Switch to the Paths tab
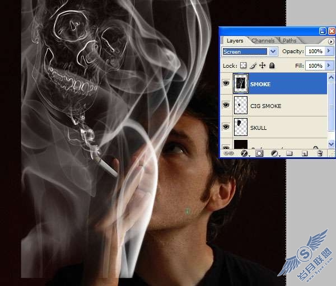The height and width of the screenshot is (286, 336). point(290,41)
